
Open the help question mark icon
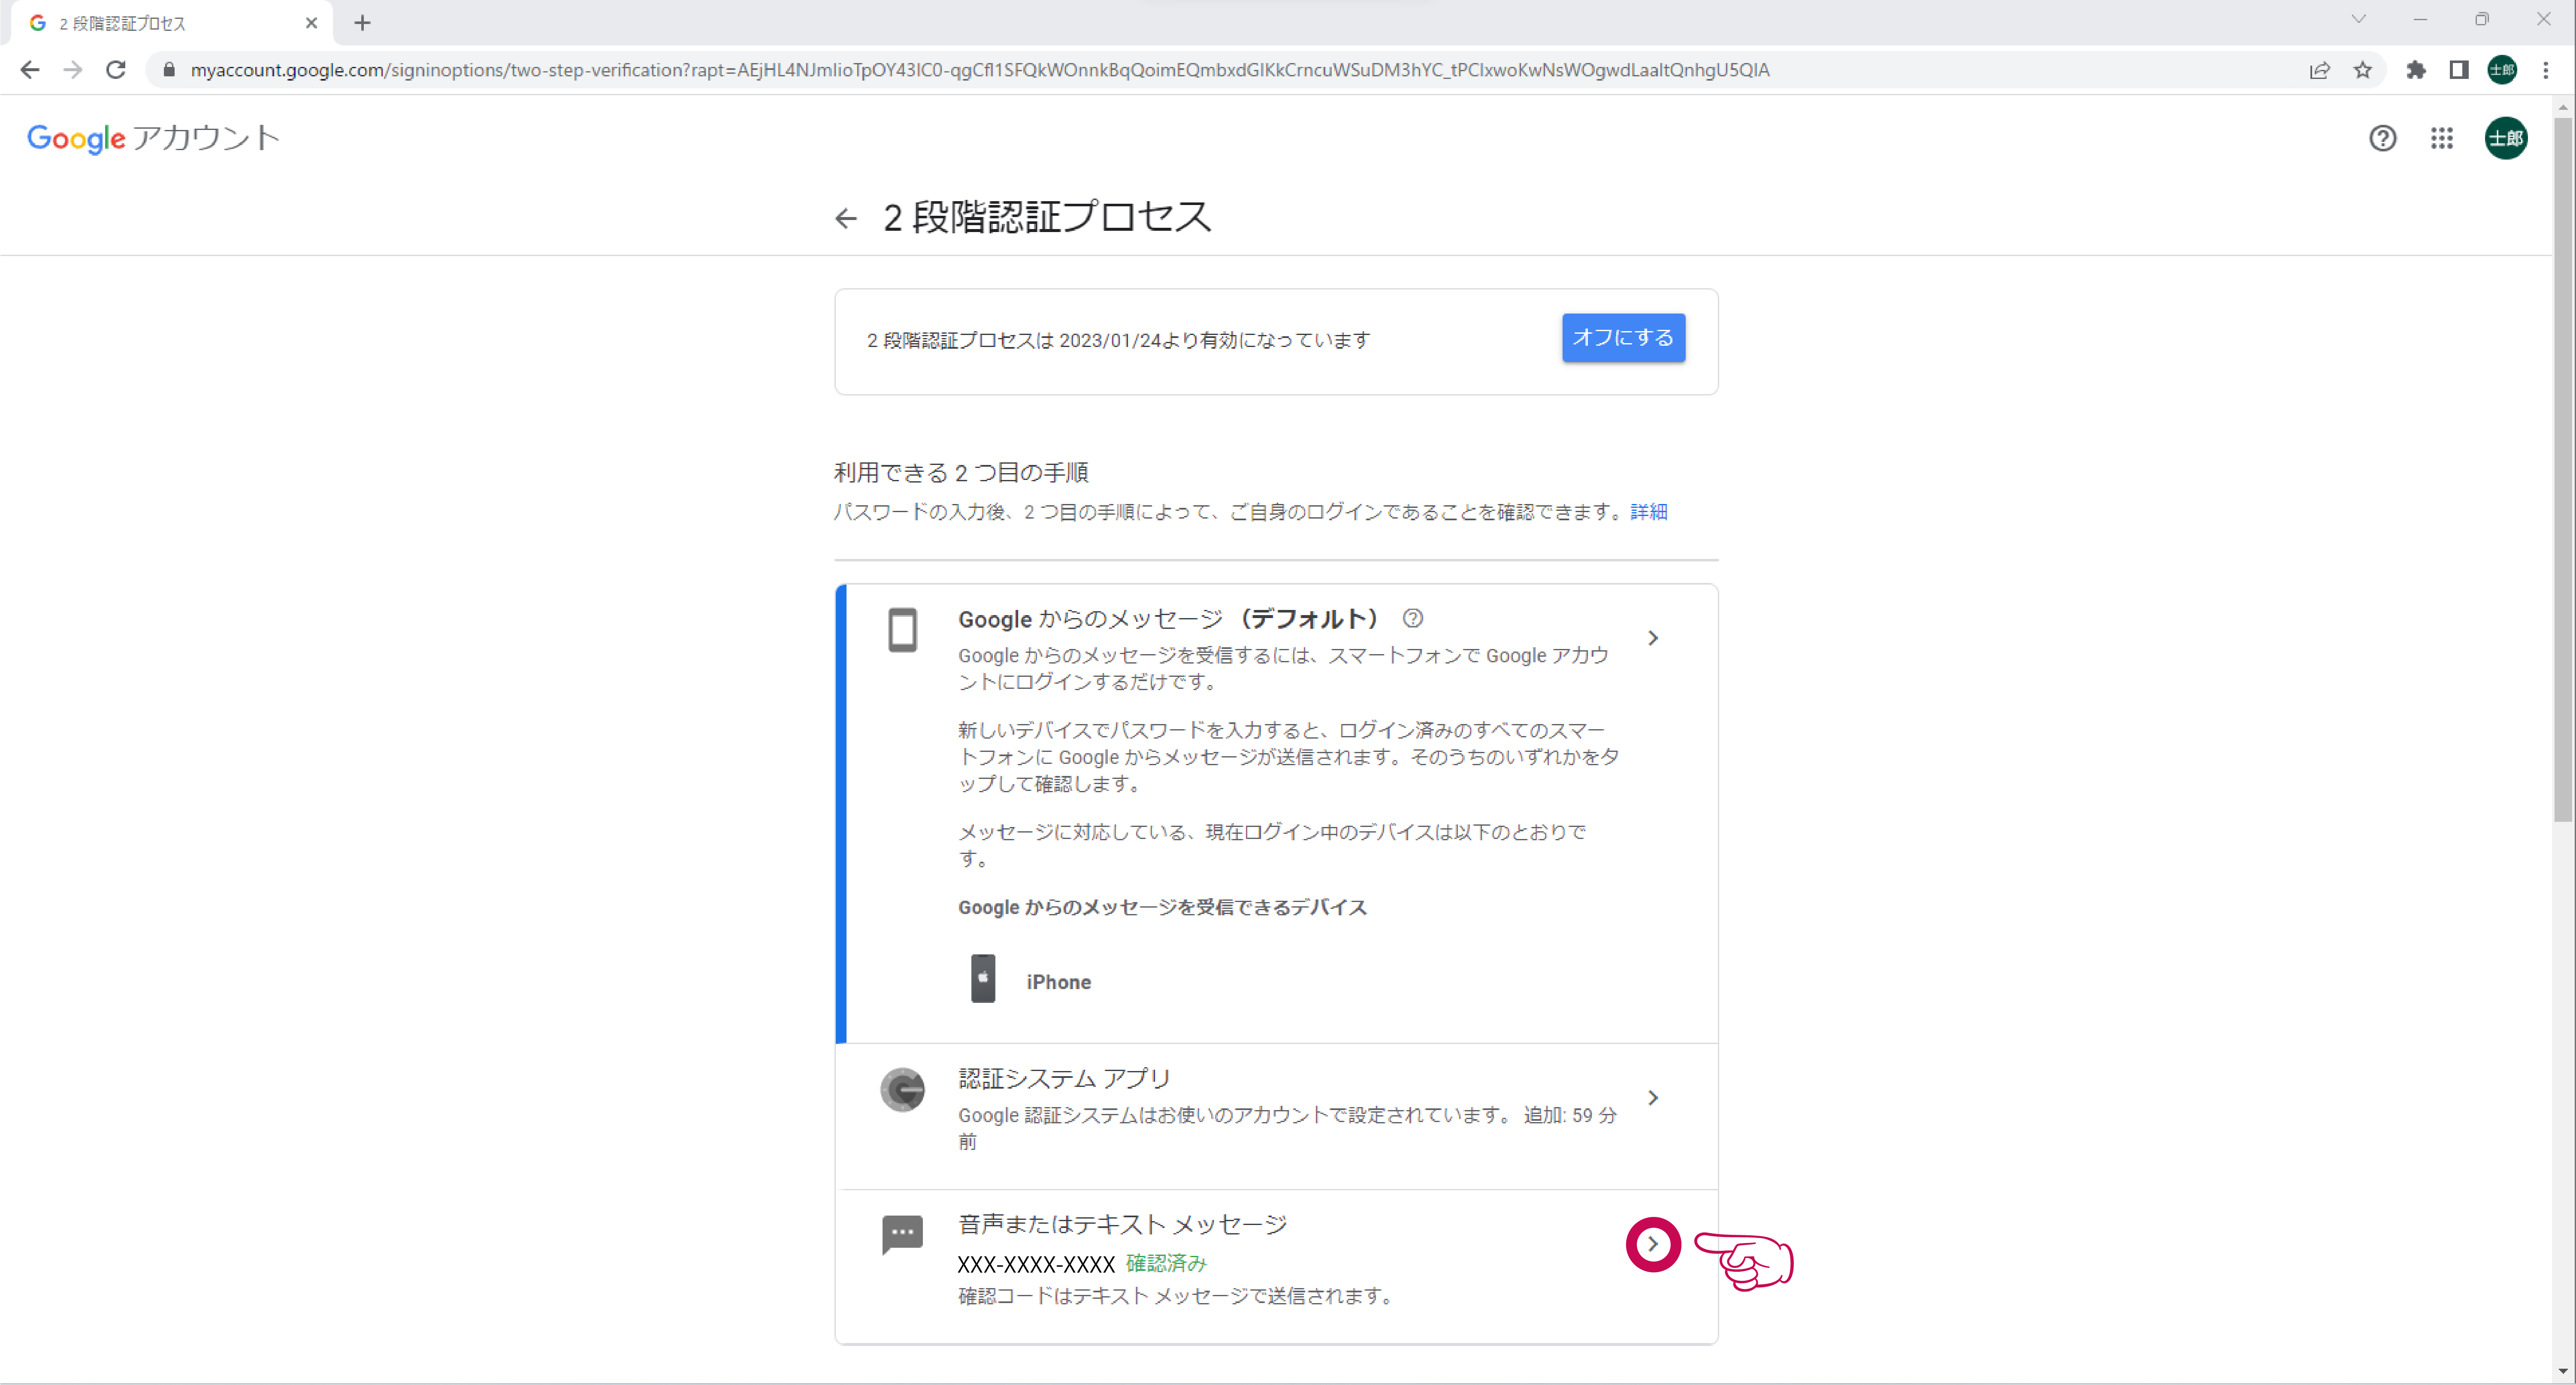[x=2382, y=138]
